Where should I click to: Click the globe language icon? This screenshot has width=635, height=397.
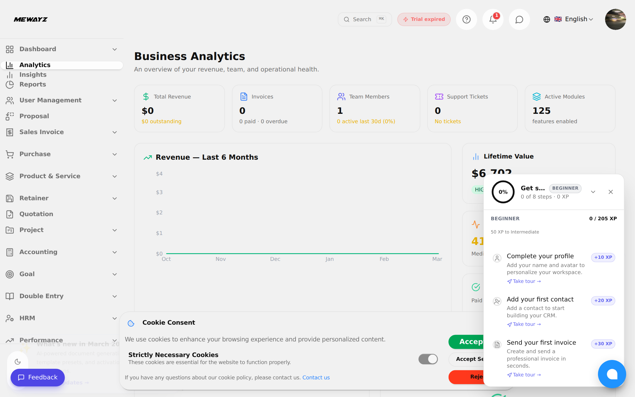pyautogui.click(x=546, y=19)
